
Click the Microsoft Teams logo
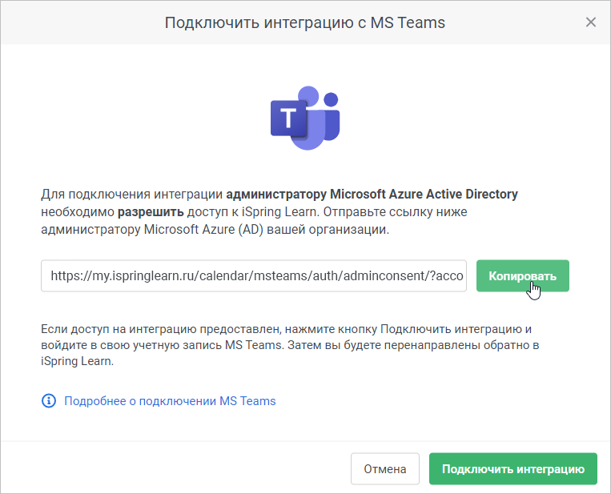pos(305,118)
